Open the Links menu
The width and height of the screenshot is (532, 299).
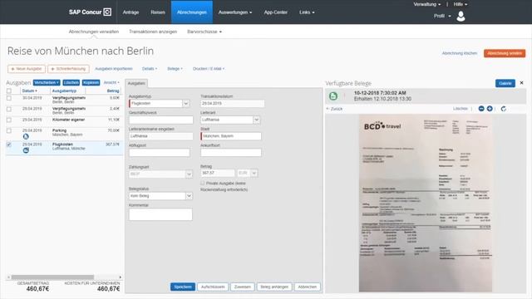[x=307, y=12]
